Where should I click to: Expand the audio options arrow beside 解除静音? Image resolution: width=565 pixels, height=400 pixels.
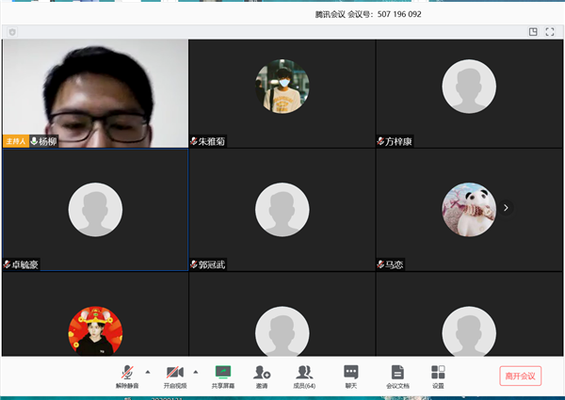pyautogui.click(x=148, y=372)
